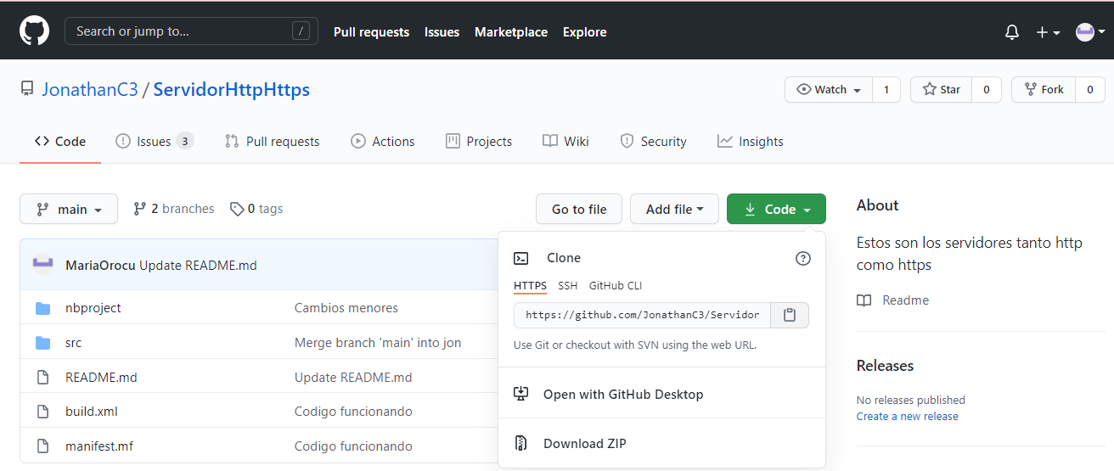Fork the repository
Viewport: 1114px width, 471px height.
tap(1044, 89)
